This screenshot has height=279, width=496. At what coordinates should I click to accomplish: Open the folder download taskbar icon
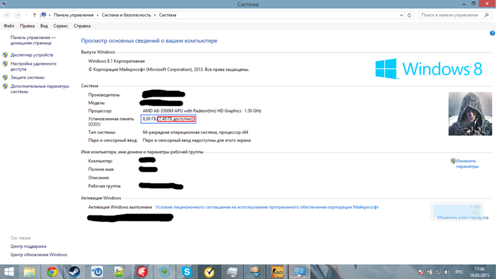pyautogui.click(x=255, y=272)
